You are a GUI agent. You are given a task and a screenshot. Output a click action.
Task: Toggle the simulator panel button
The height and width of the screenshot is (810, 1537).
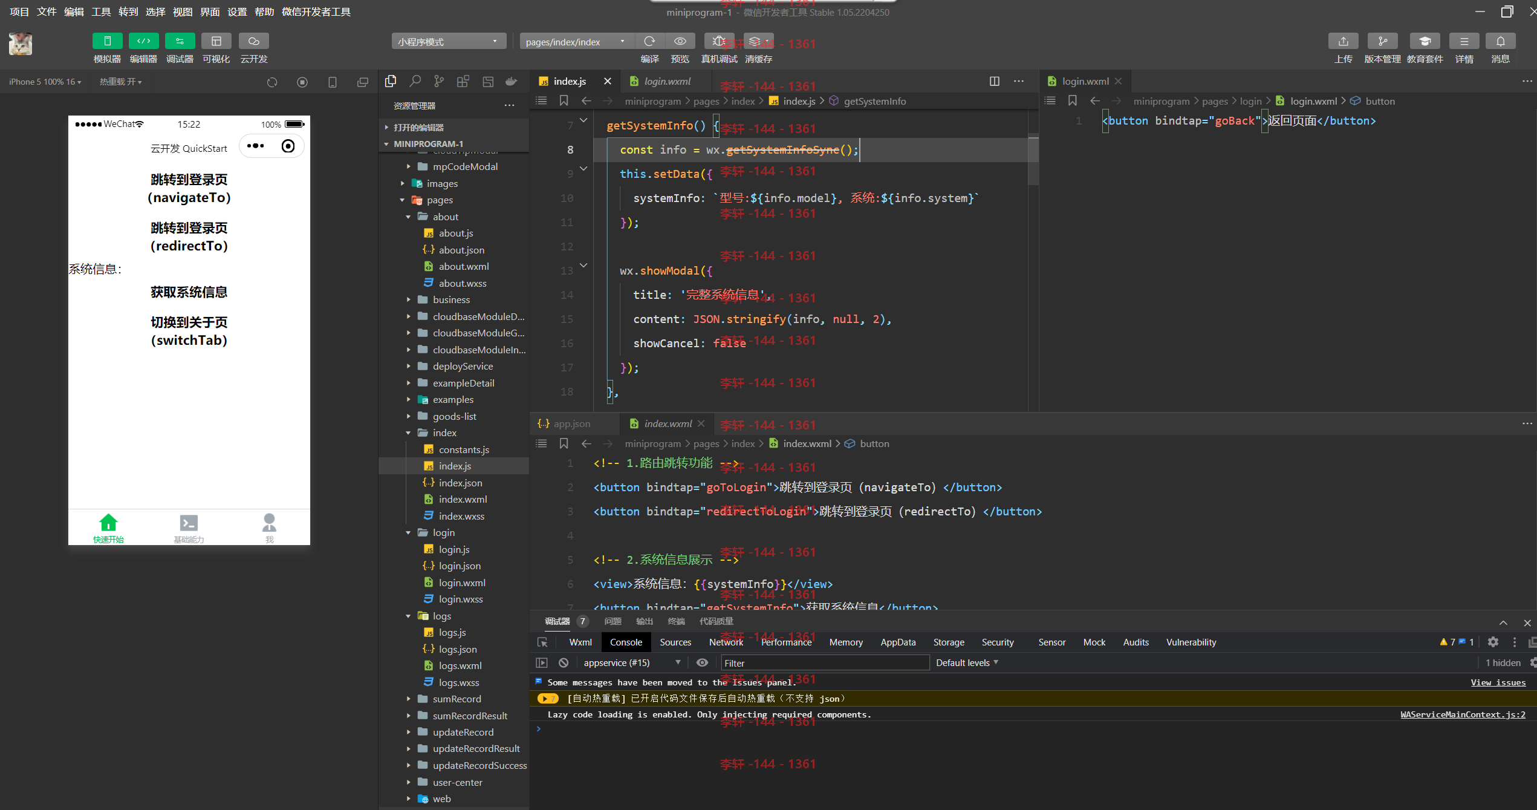[107, 41]
